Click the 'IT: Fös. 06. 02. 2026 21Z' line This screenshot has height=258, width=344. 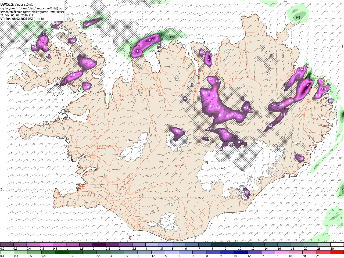click(x=17, y=15)
